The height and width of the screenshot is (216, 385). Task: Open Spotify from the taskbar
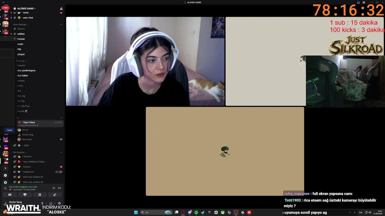point(196,212)
